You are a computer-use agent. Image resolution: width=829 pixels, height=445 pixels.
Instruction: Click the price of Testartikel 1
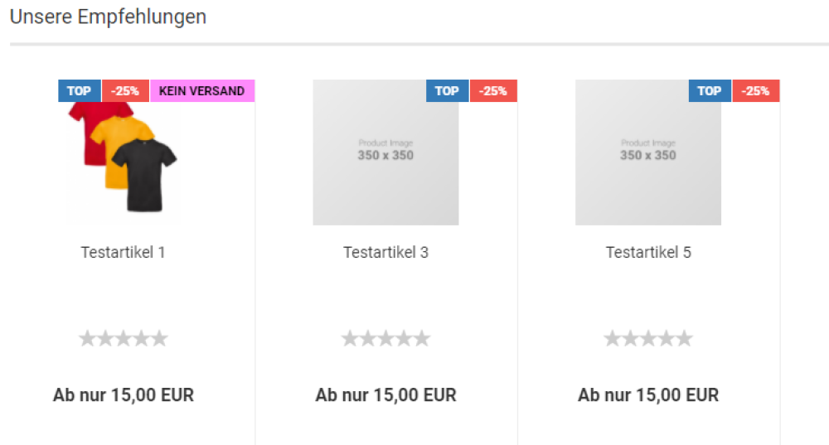124,395
